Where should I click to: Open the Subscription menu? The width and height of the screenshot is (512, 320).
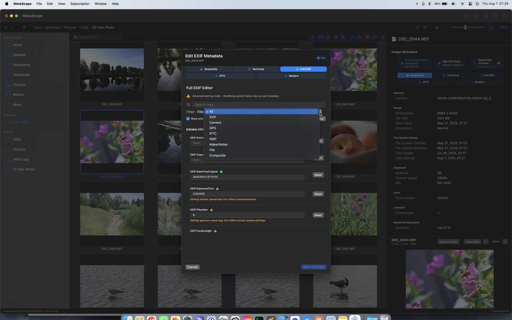(80, 4)
